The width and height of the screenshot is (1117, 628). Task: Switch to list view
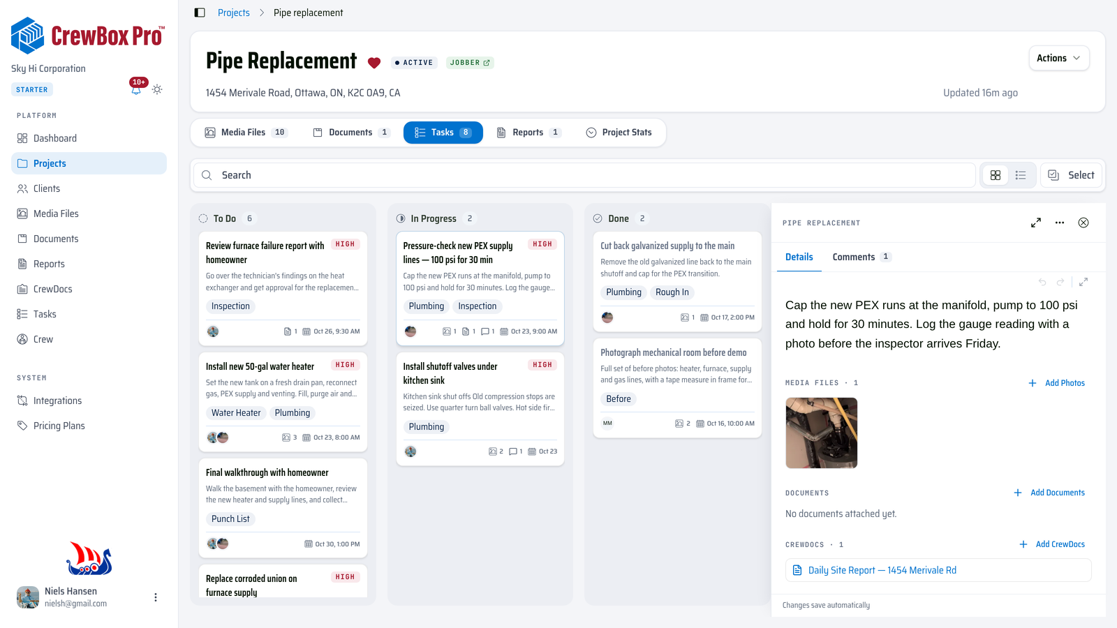click(x=1021, y=175)
